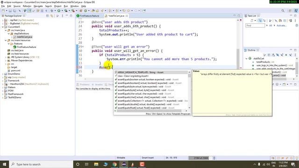The width and height of the screenshot is (299, 168).
Task: Expand the EnumDemo project
Action: [3, 74]
